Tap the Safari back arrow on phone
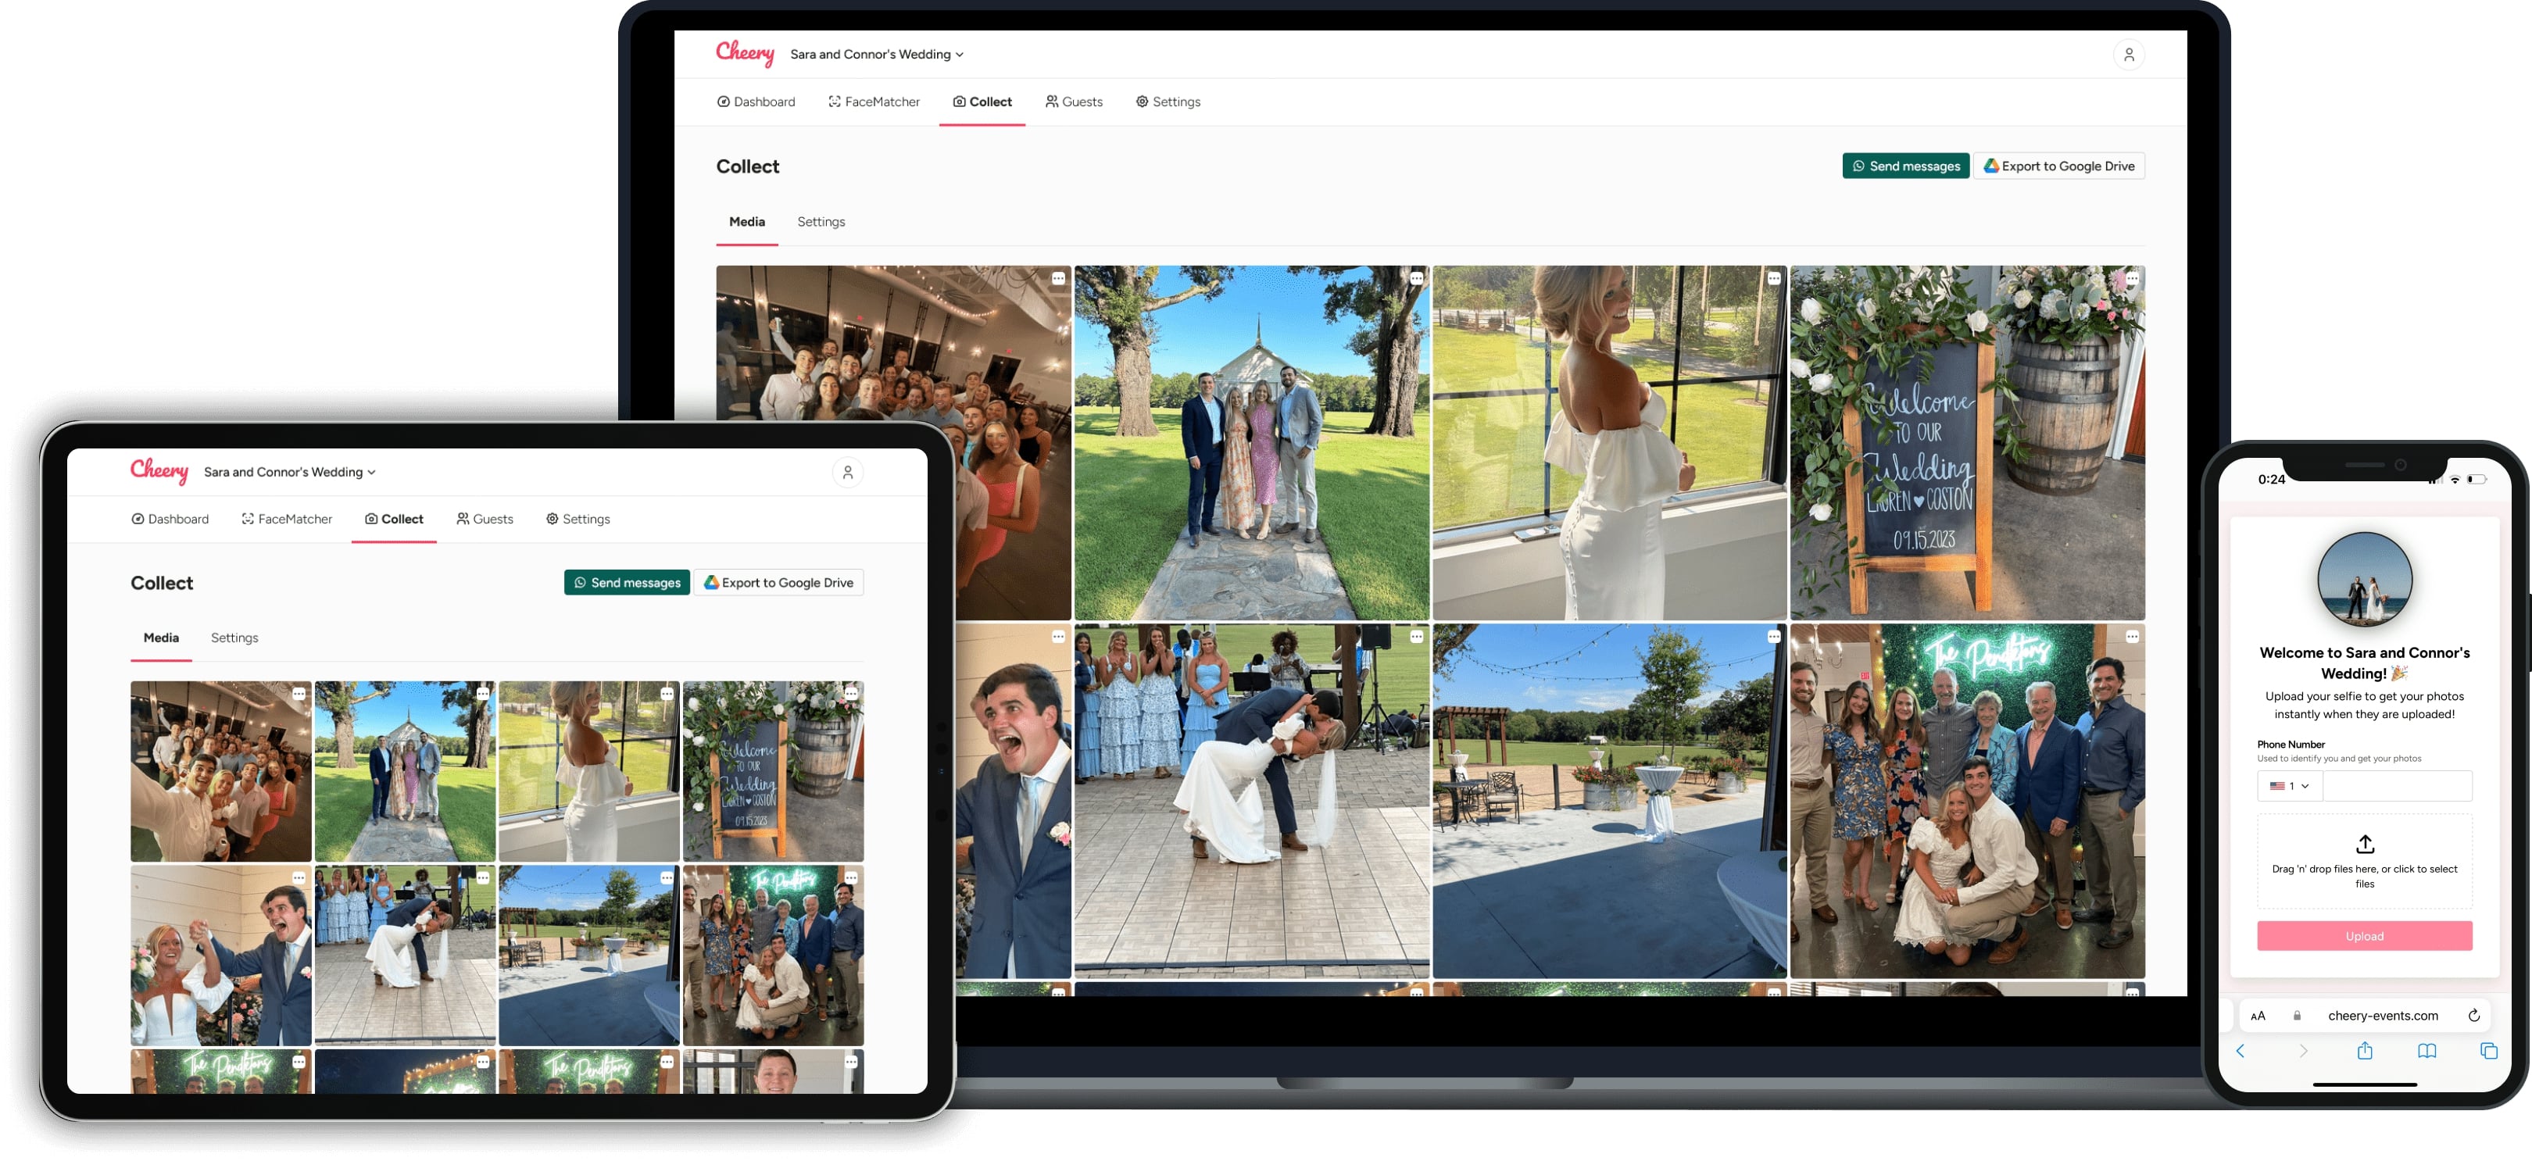This screenshot has width=2532, height=1161. click(x=2240, y=1051)
